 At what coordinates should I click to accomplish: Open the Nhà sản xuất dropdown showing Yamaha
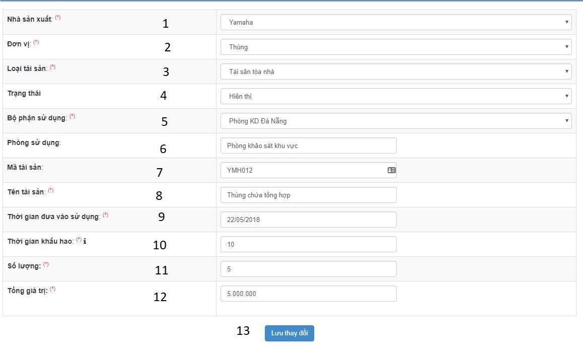click(x=396, y=22)
